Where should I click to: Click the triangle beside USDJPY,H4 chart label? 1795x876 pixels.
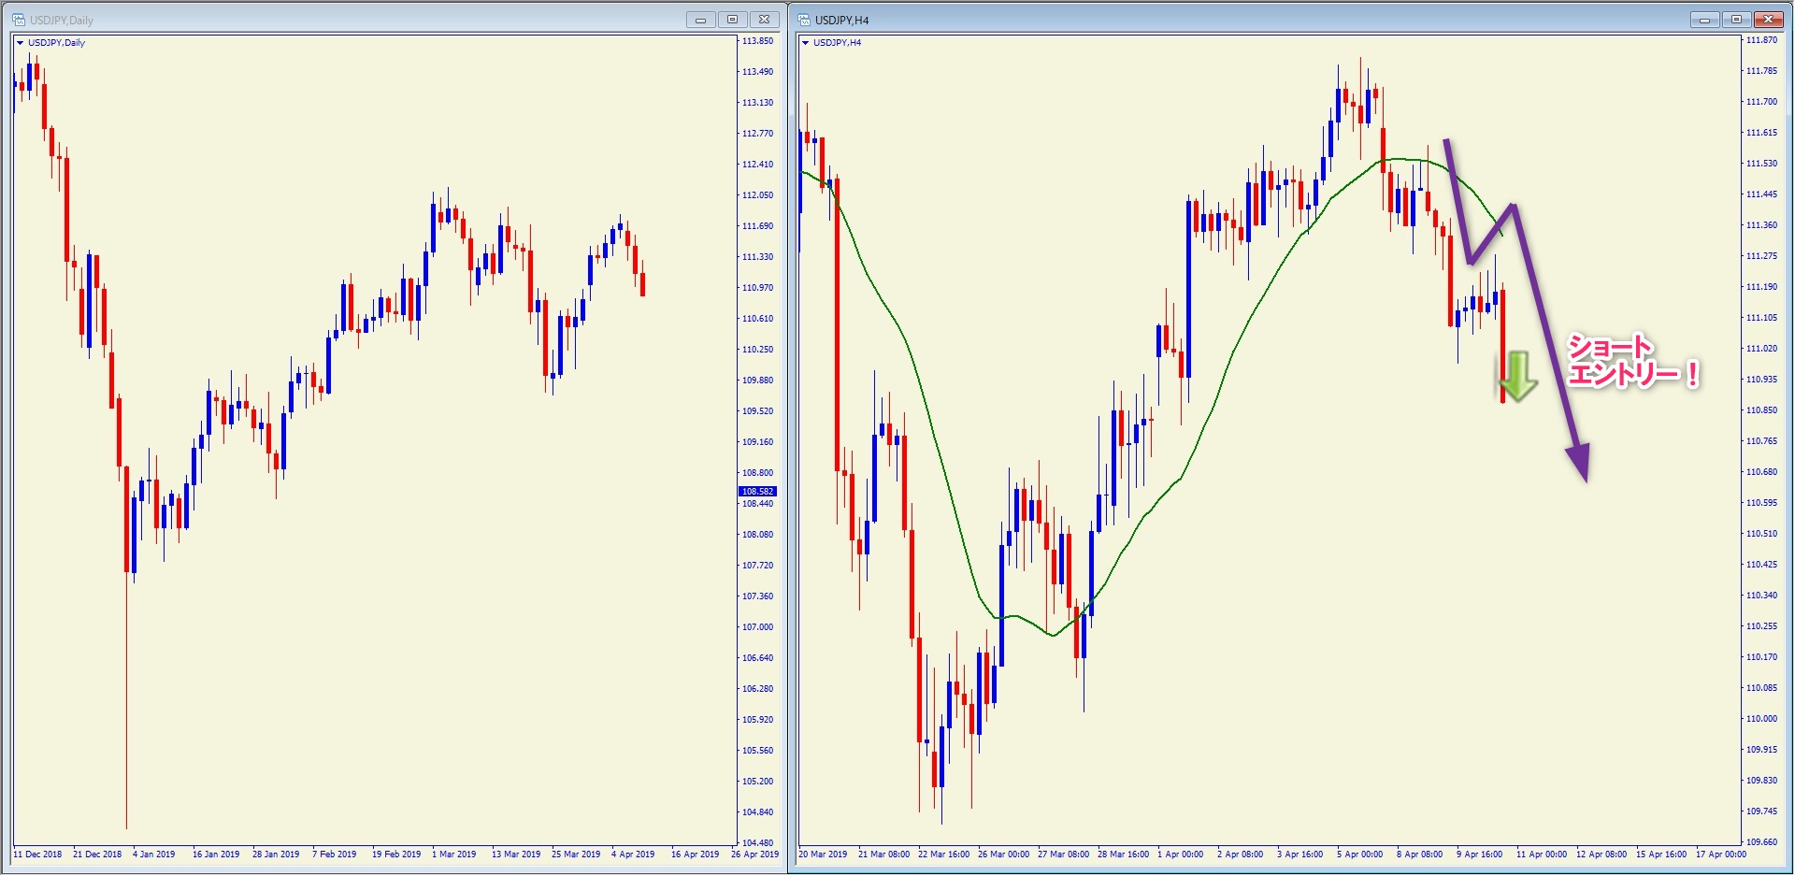806,43
